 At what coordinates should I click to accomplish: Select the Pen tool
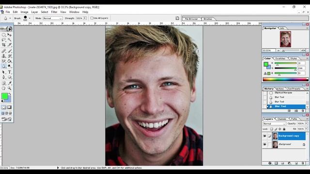[x=4, y=77]
